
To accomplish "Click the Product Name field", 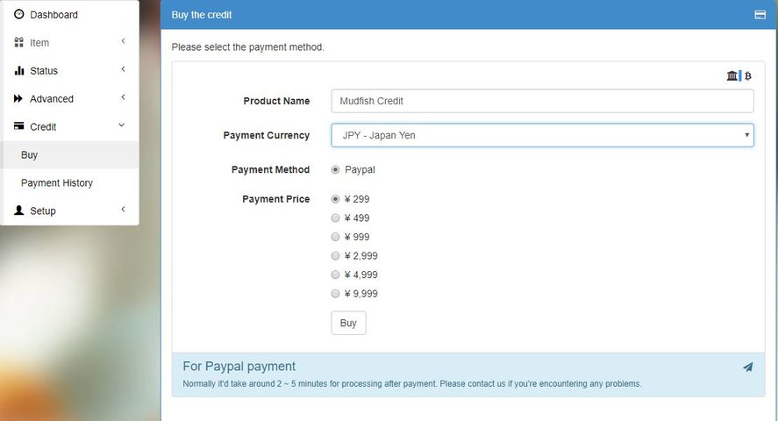I will pos(542,101).
